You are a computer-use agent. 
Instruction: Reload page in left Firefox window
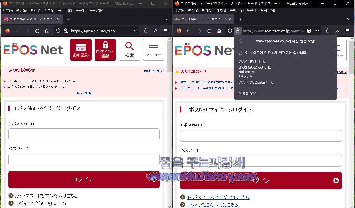pyautogui.click(x=37, y=31)
